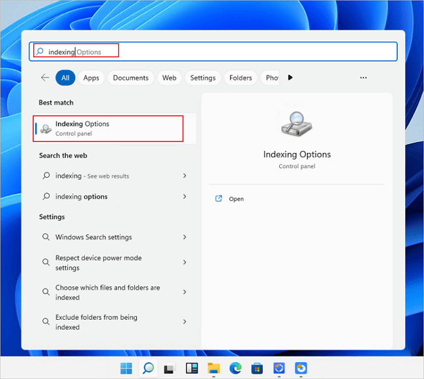The width and height of the screenshot is (424, 379).
Task: Open Task View from the taskbar
Action: pos(170,368)
